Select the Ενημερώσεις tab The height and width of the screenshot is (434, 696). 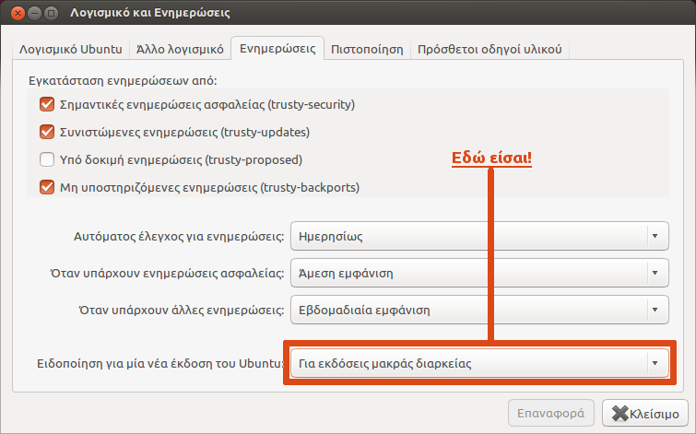(x=277, y=48)
